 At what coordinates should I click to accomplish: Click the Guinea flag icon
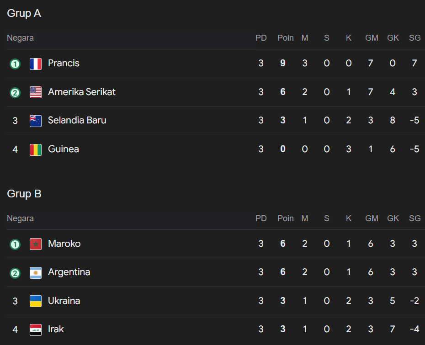pyautogui.click(x=36, y=149)
